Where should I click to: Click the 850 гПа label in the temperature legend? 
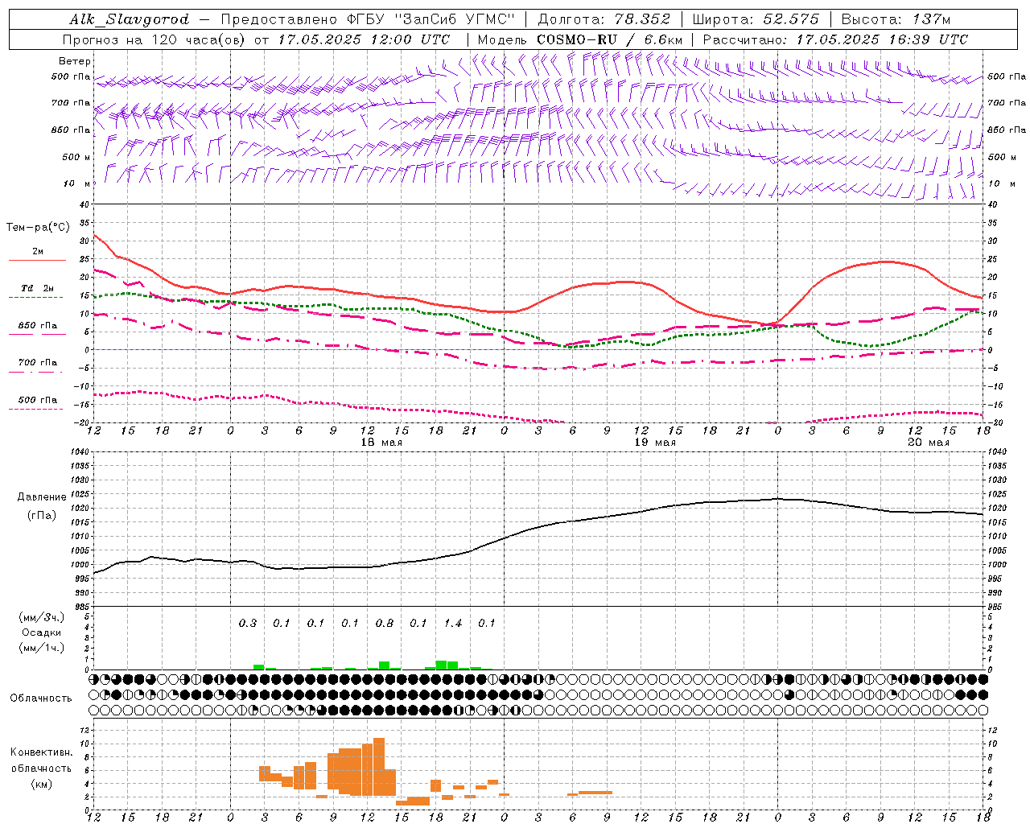[x=37, y=325]
